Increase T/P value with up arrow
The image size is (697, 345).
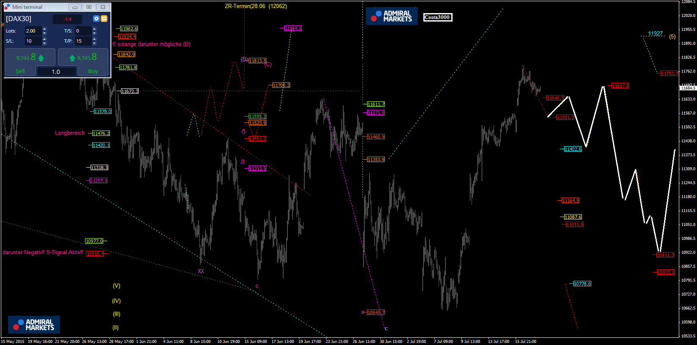94,39
